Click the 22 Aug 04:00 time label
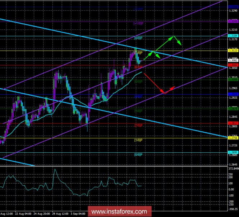This screenshot has width=239, height=217. click(x=23, y=214)
